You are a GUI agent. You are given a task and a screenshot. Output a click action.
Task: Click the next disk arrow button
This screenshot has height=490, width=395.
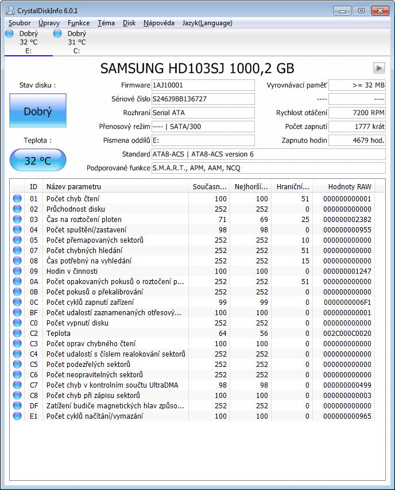pos(379,68)
